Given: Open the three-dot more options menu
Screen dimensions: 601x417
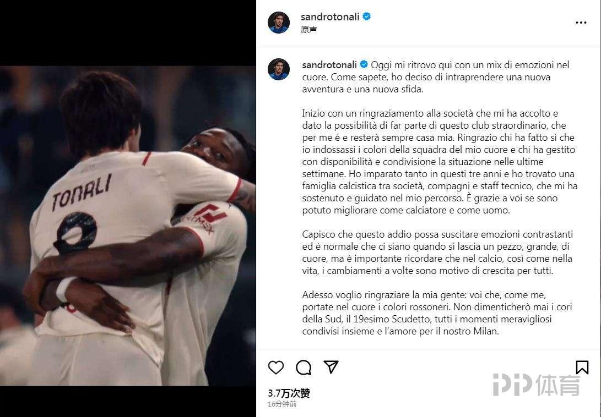Looking at the screenshot, I should (581, 23).
